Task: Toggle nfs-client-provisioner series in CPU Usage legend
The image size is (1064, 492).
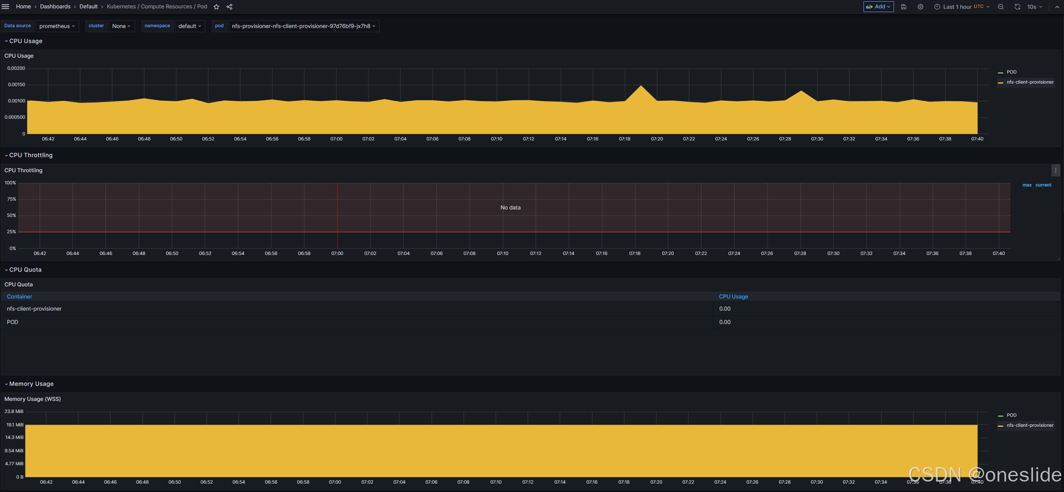Action: pos(1030,82)
